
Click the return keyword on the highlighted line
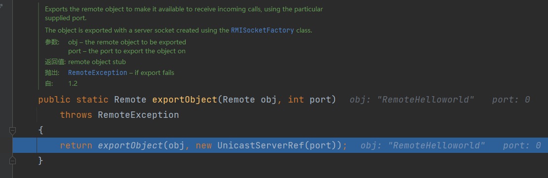coord(76,145)
